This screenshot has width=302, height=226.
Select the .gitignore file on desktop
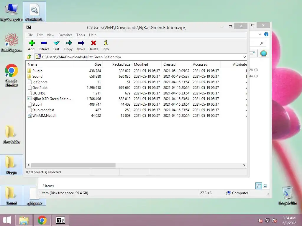[x=35, y=195]
